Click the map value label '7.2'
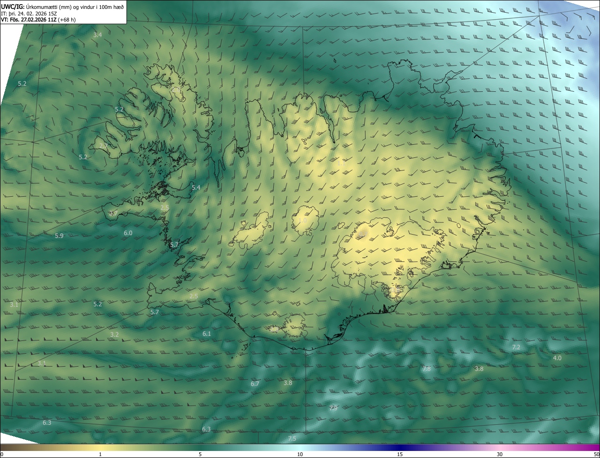The width and height of the screenshot is (600, 458). coord(516,347)
